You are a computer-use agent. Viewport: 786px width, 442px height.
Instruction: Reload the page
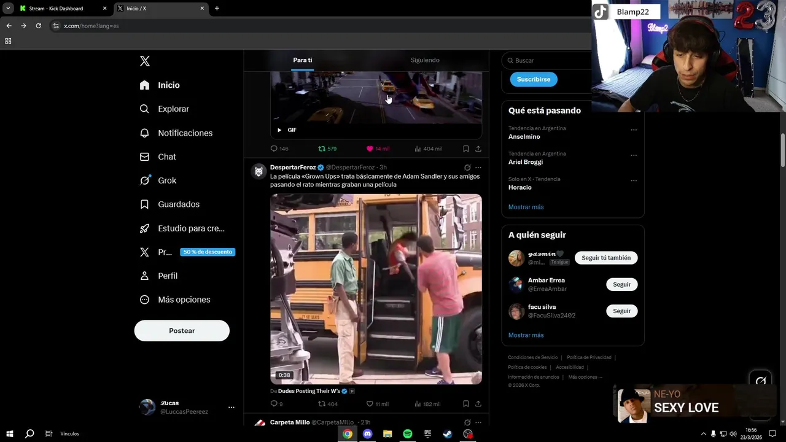point(38,26)
